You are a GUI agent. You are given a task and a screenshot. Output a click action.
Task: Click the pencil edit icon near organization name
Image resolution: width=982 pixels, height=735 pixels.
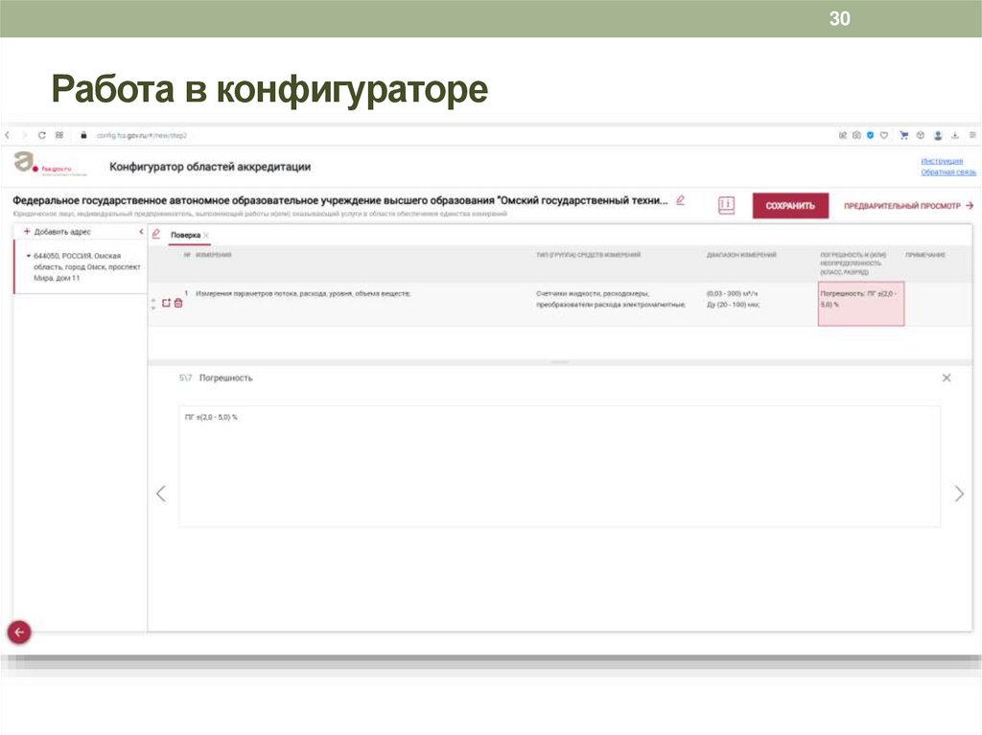[681, 201]
